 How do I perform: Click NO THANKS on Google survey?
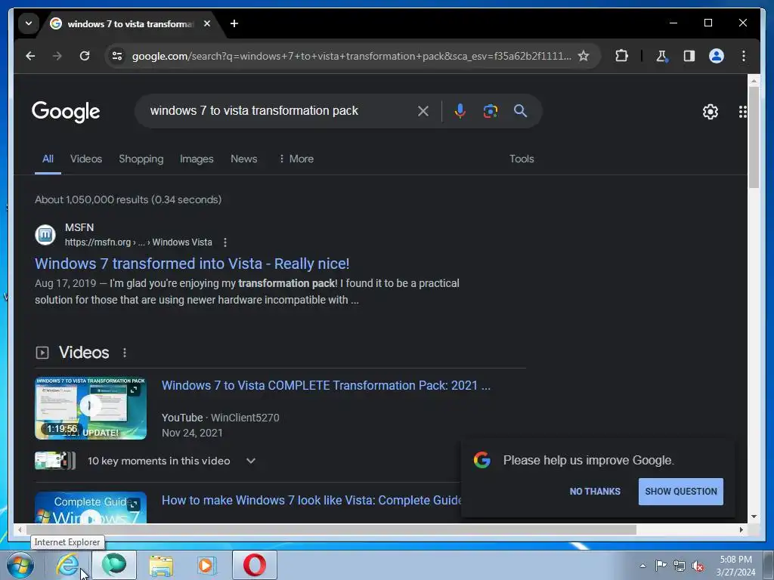click(595, 491)
